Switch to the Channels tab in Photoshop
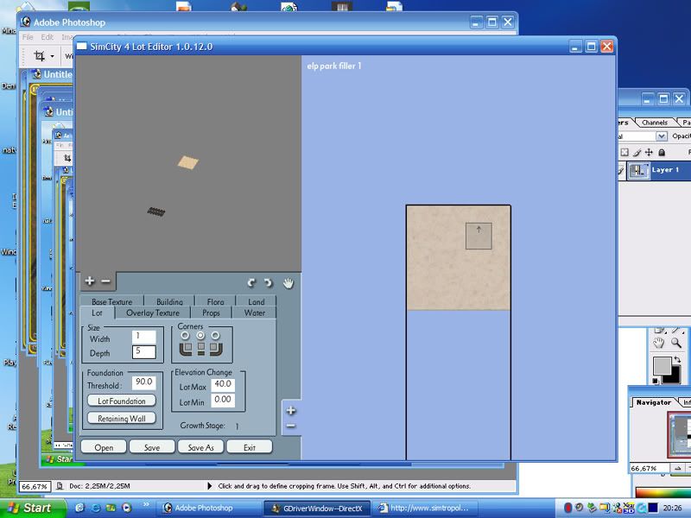 tap(655, 123)
